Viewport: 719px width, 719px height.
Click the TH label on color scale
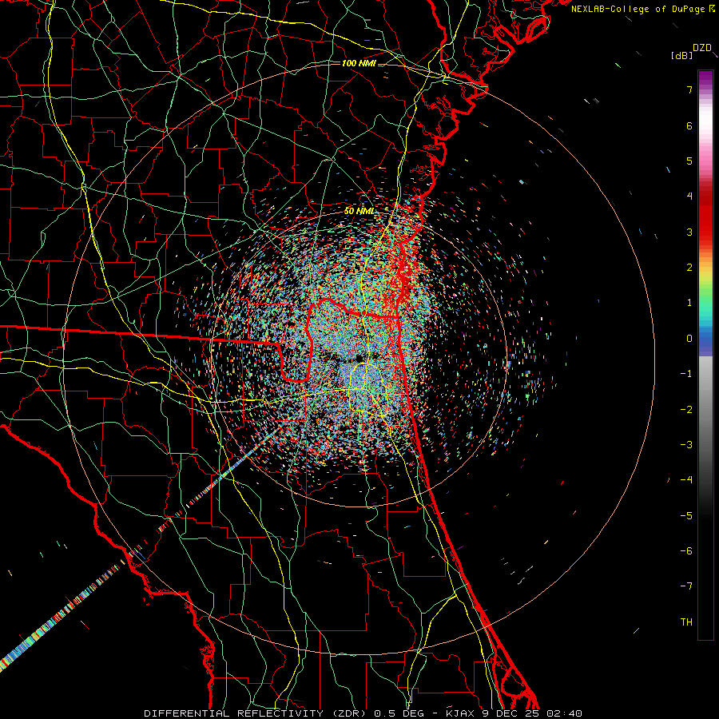click(x=686, y=622)
